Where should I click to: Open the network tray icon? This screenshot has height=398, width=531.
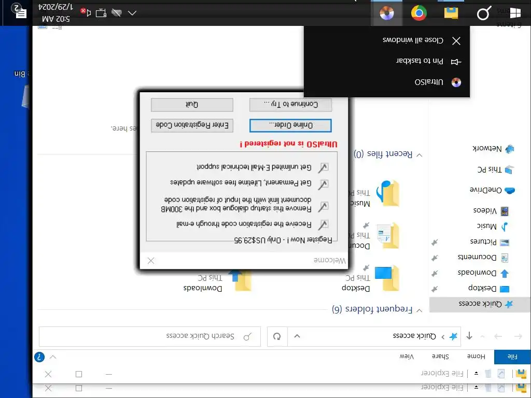pyautogui.click(x=101, y=13)
